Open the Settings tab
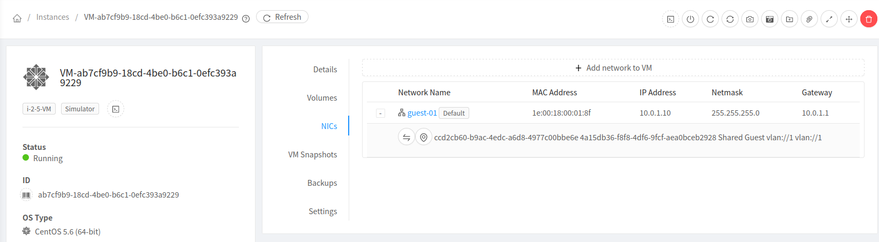Screen dimensions: 879x242 (x=322, y=211)
